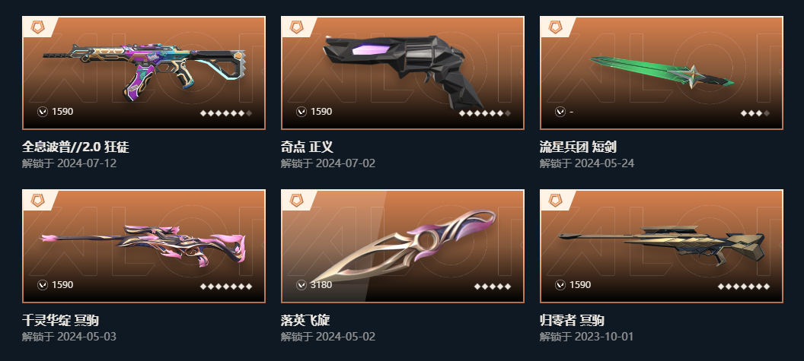804x361 pixels.
Task: Click the tier badge on 全息波普//2.0 狂徒 card
Action: (x=37, y=27)
